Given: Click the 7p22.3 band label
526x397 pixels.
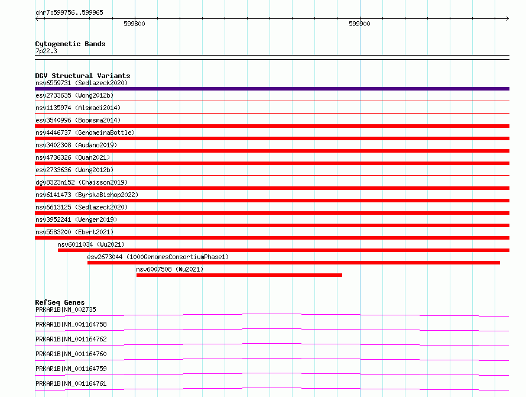Looking at the screenshot, I should [46, 51].
